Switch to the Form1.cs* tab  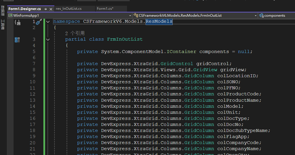105,9
